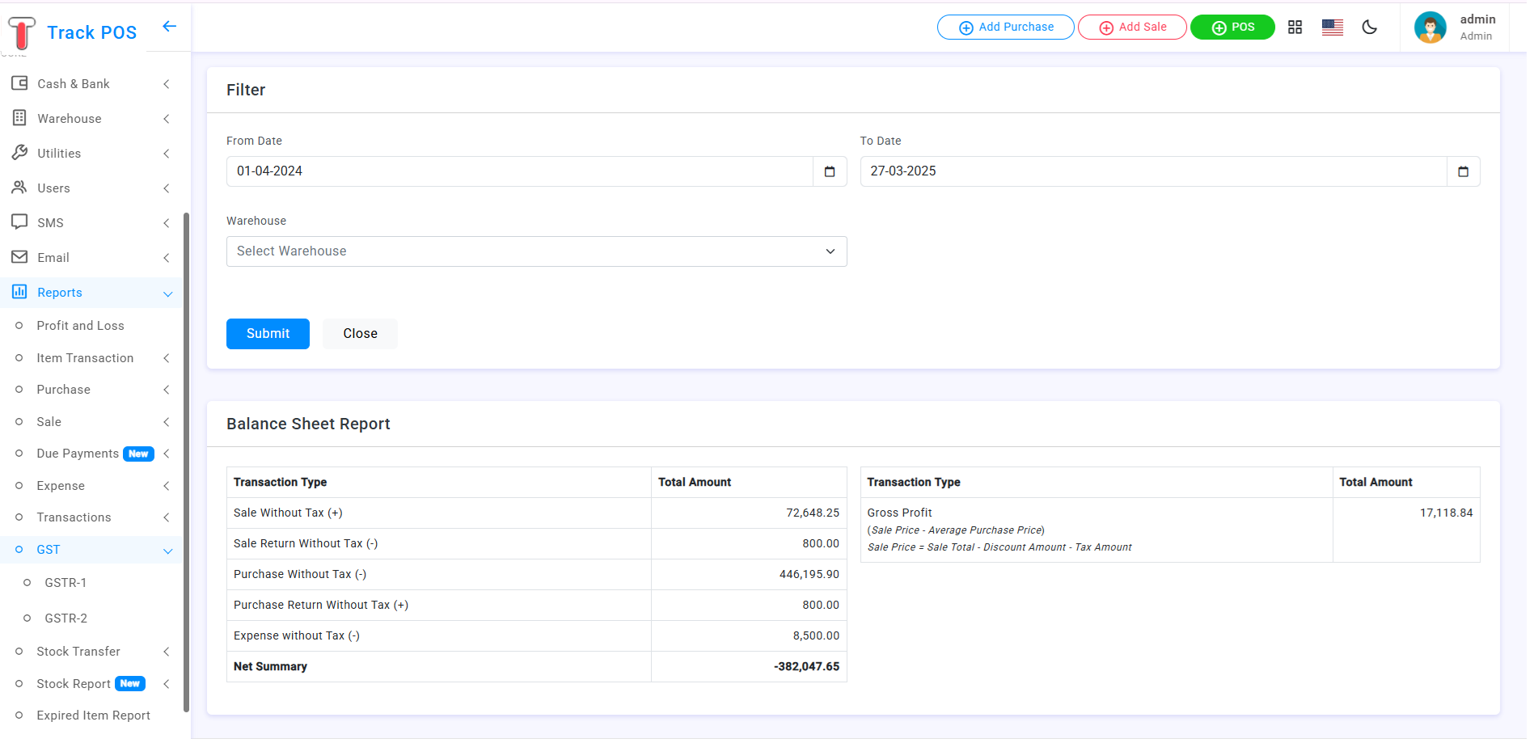The image size is (1538, 743).
Task: Click the Track POS logo
Action: 73,32
